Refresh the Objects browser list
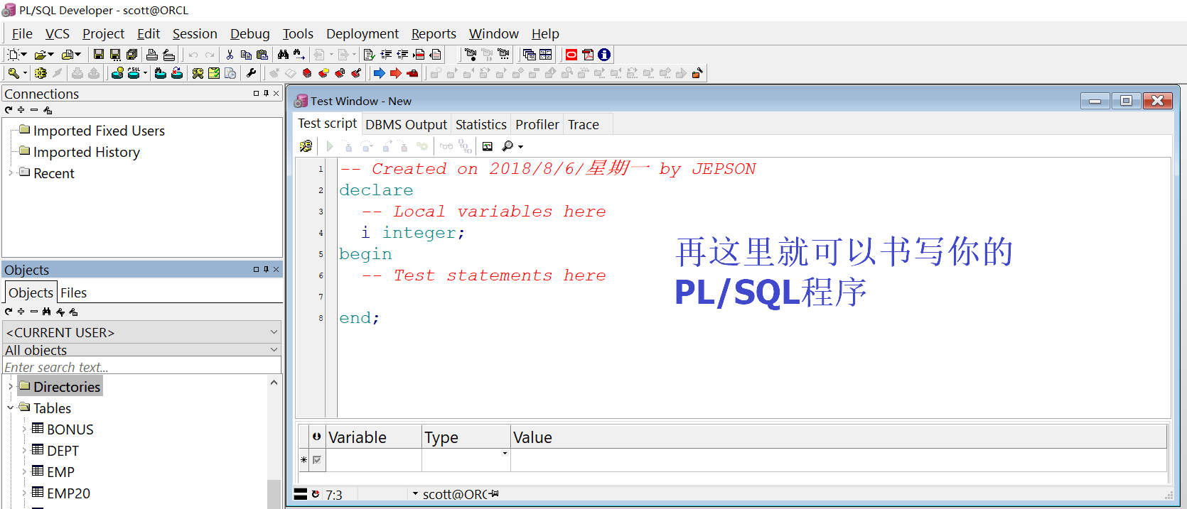This screenshot has height=509, width=1187. click(x=9, y=312)
